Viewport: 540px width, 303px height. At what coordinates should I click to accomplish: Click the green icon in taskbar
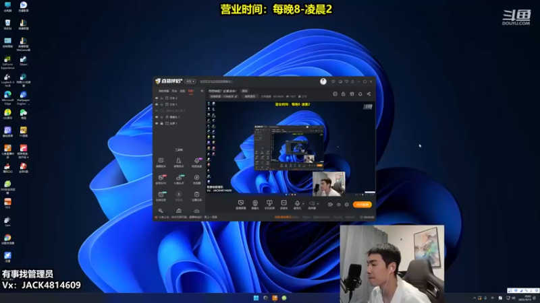point(284,298)
